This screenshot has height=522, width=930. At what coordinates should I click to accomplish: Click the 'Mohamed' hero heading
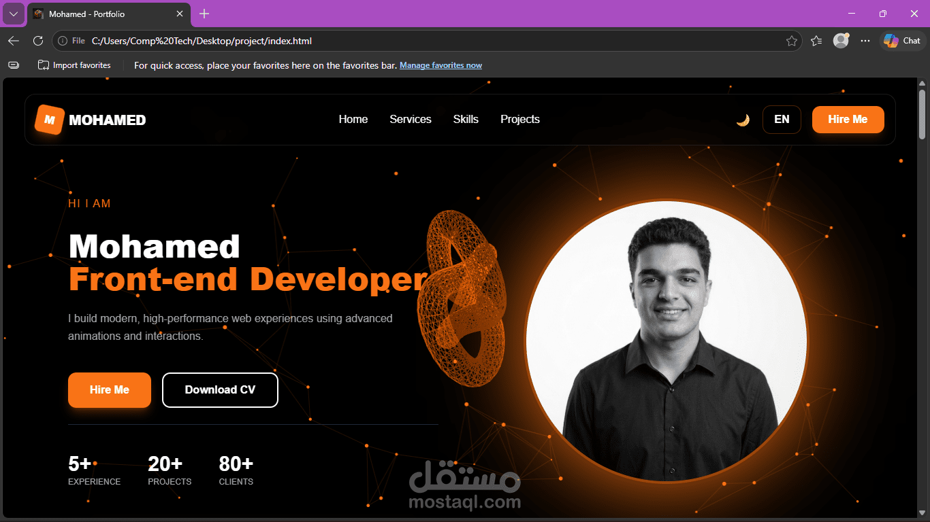tap(155, 246)
